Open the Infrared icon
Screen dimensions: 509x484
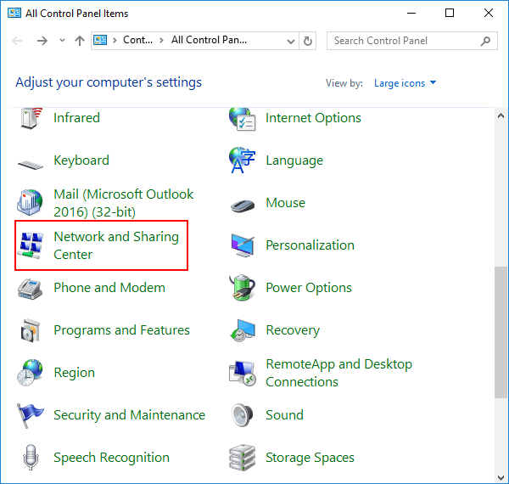pyautogui.click(x=31, y=118)
